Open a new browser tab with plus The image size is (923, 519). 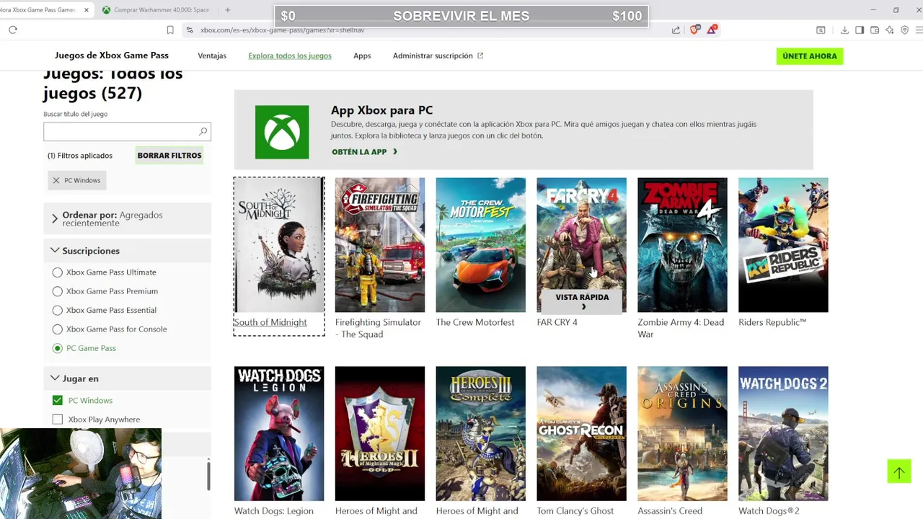[x=227, y=10]
